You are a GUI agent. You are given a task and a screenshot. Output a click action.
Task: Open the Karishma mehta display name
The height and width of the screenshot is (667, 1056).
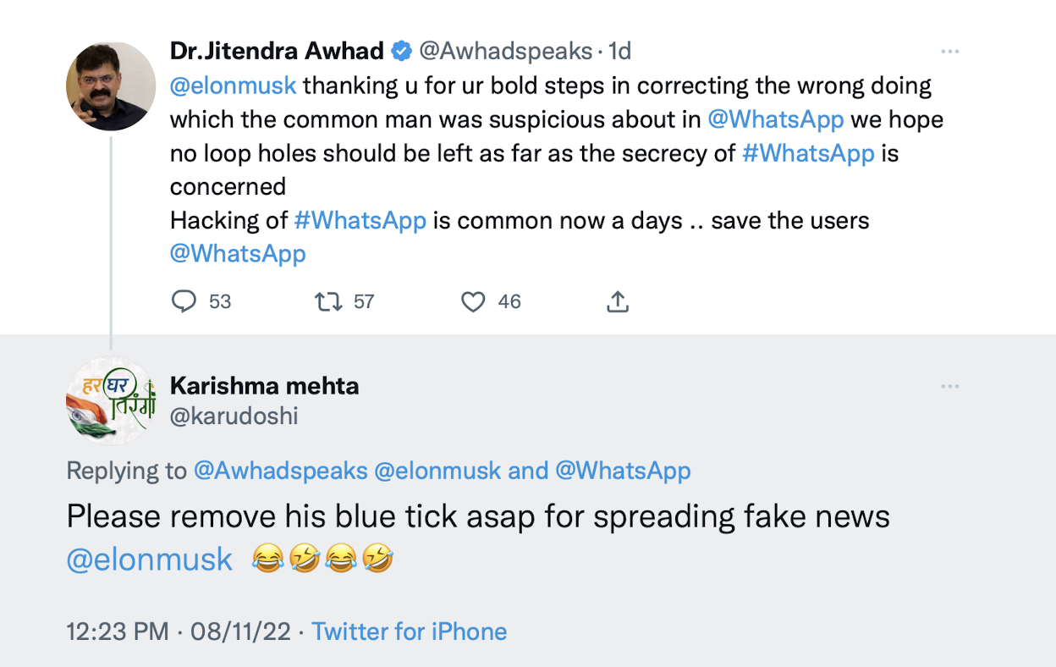pos(265,386)
